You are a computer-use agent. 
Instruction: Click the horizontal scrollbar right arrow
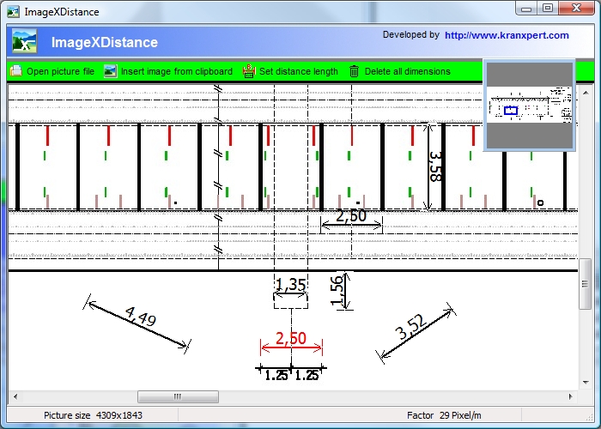pos(572,396)
